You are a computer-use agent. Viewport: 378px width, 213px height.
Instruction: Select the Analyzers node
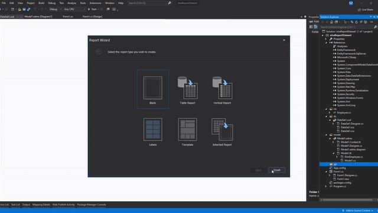[342, 46]
